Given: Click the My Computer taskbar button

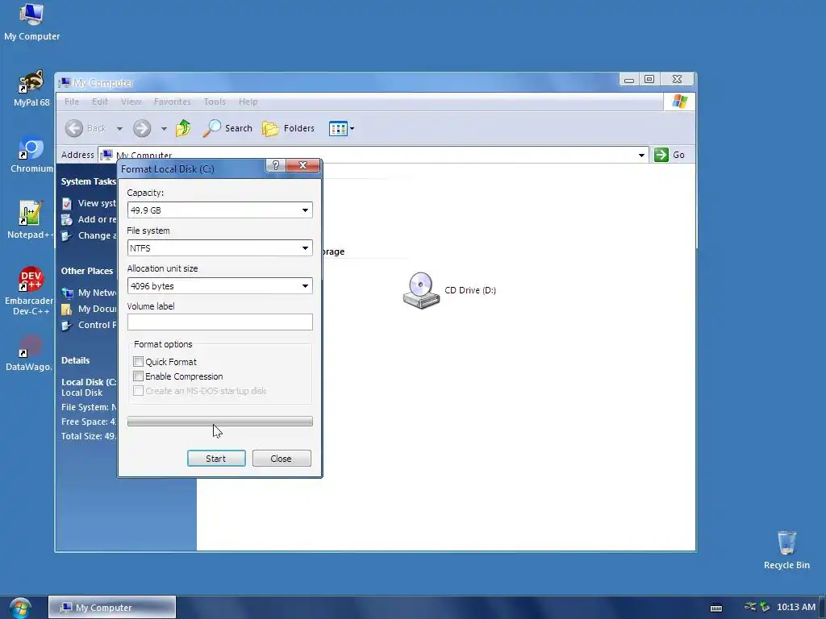Looking at the screenshot, I should click(x=111, y=608).
